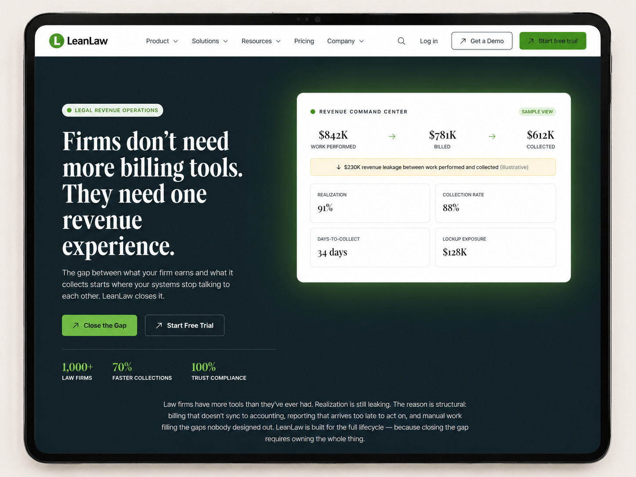Click the Log in link

429,41
